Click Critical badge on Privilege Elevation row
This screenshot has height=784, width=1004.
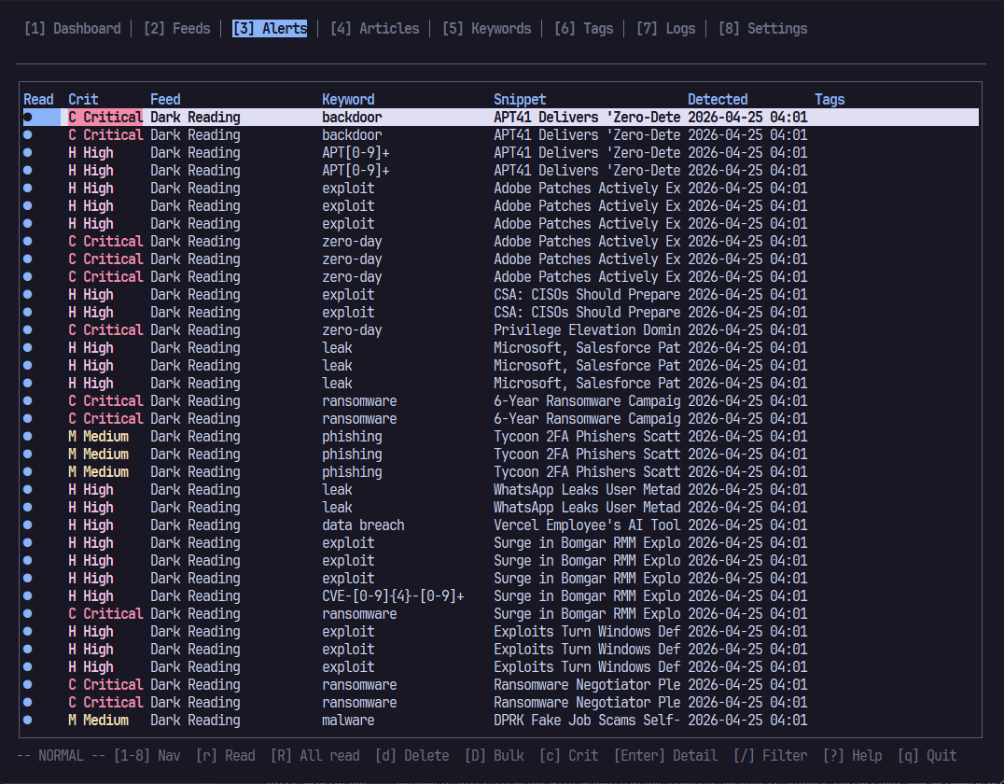(105, 329)
